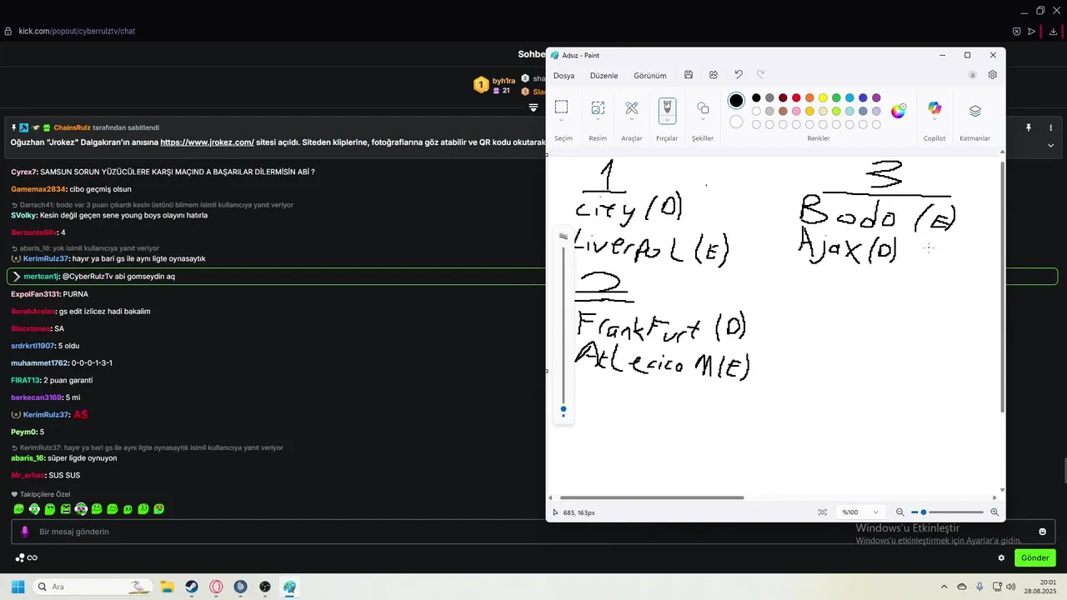Viewport: 1067px width, 600px height.
Task: Select secondary color 2 white circle
Action: 736,122
